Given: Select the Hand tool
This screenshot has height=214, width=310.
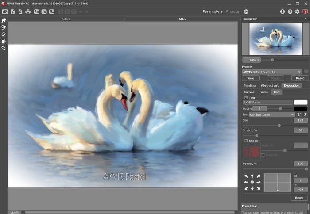Looking at the screenshot, I should pos(4,41).
